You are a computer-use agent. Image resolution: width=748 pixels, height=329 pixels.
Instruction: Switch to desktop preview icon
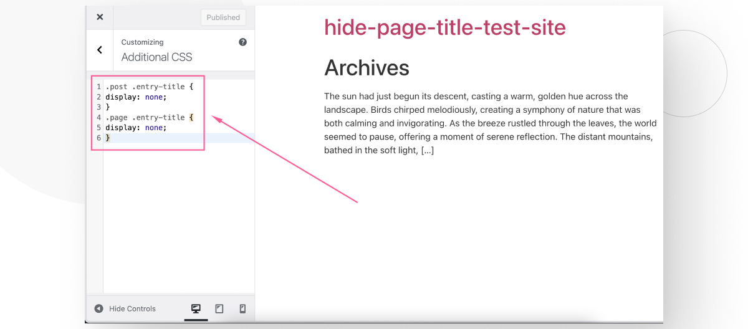pyautogui.click(x=196, y=308)
